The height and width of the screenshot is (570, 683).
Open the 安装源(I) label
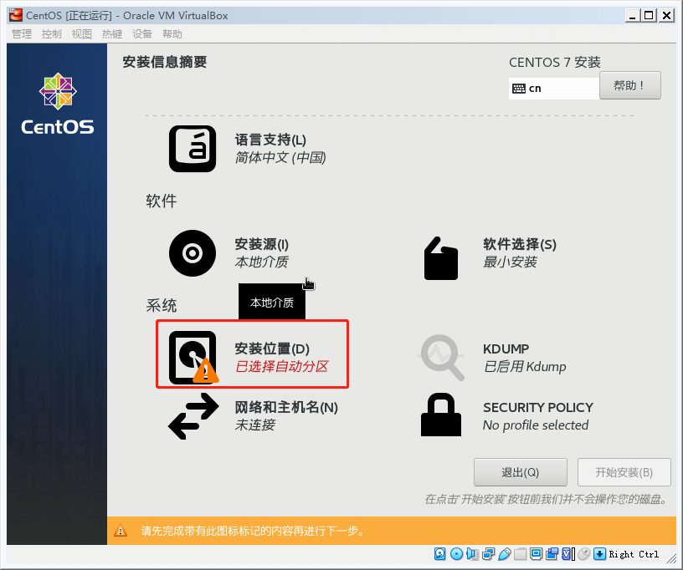tap(261, 244)
